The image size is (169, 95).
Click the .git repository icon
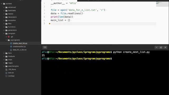coord(9,37)
